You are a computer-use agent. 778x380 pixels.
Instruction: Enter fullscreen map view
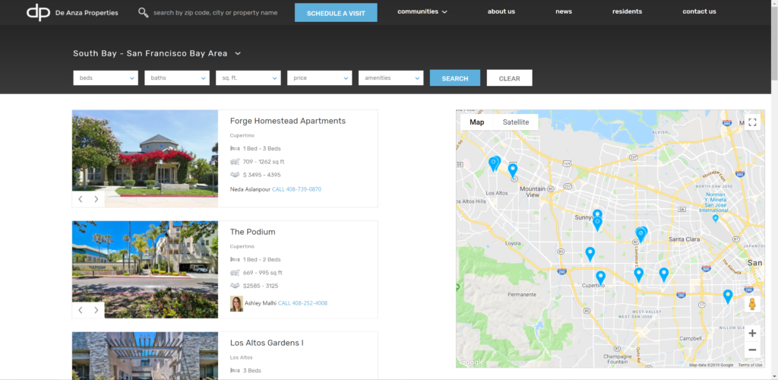(x=752, y=122)
